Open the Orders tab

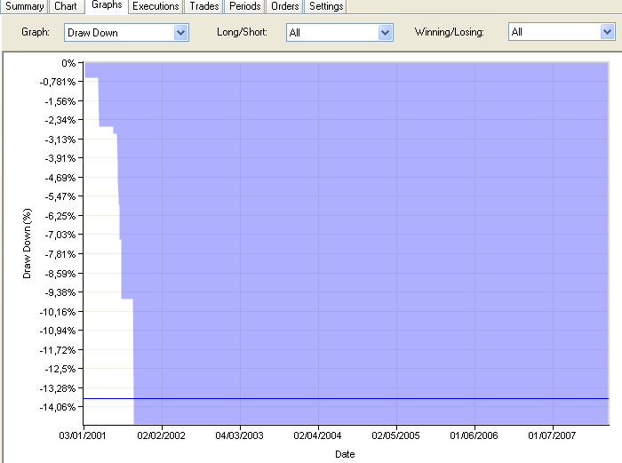tap(285, 6)
